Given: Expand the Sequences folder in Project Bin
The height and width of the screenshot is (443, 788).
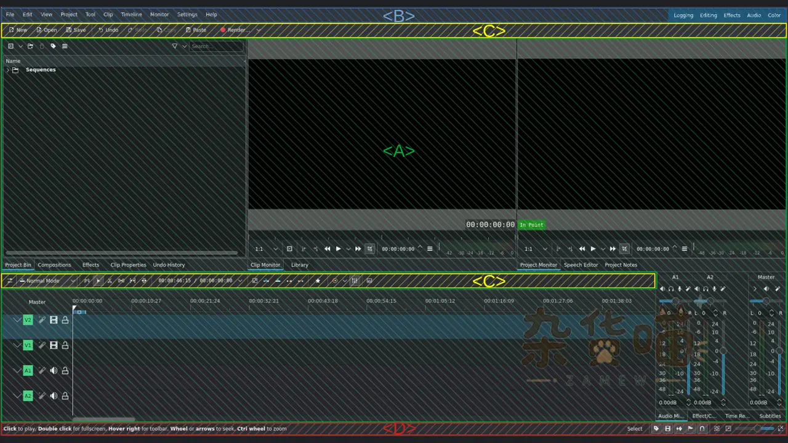Looking at the screenshot, I should click(x=7, y=70).
